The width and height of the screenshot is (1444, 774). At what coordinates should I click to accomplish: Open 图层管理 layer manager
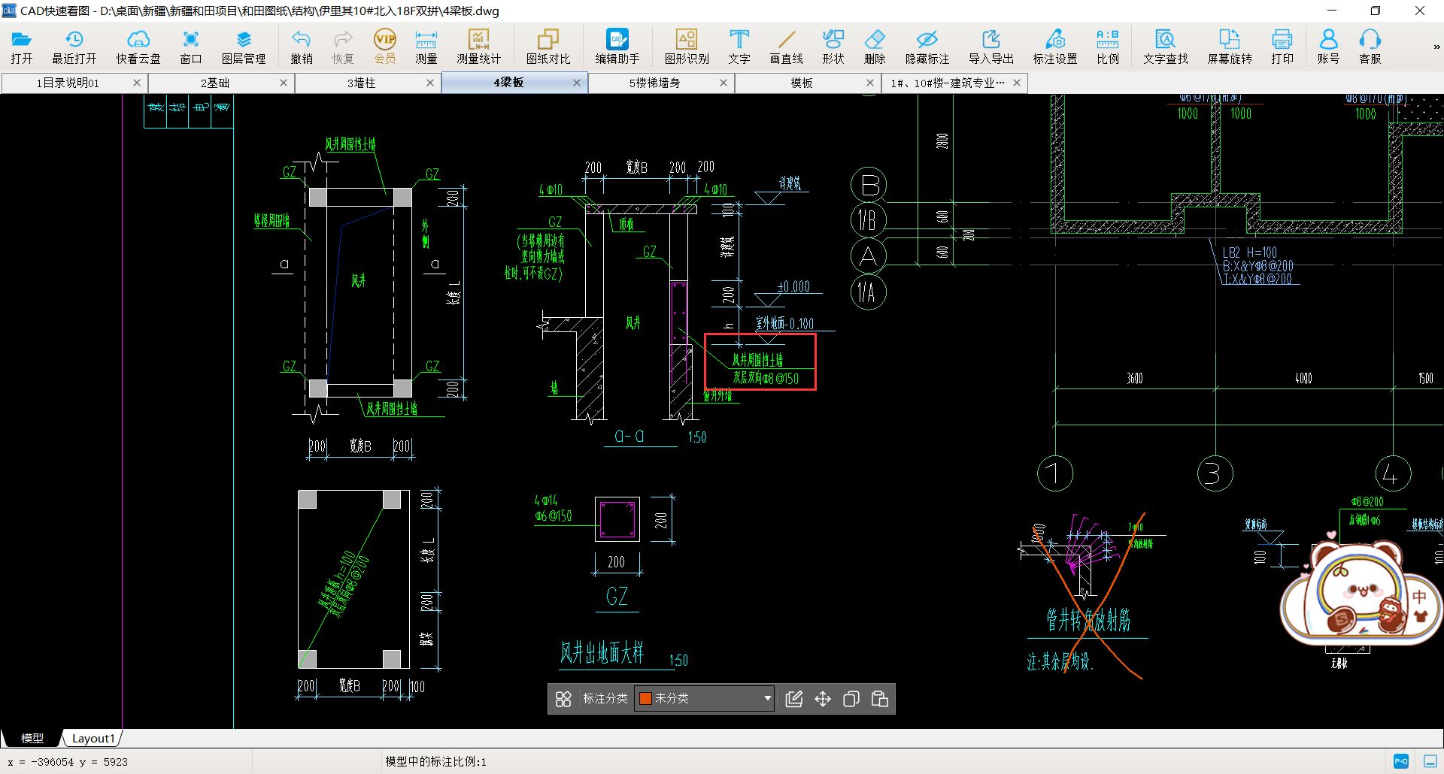pos(244,47)
